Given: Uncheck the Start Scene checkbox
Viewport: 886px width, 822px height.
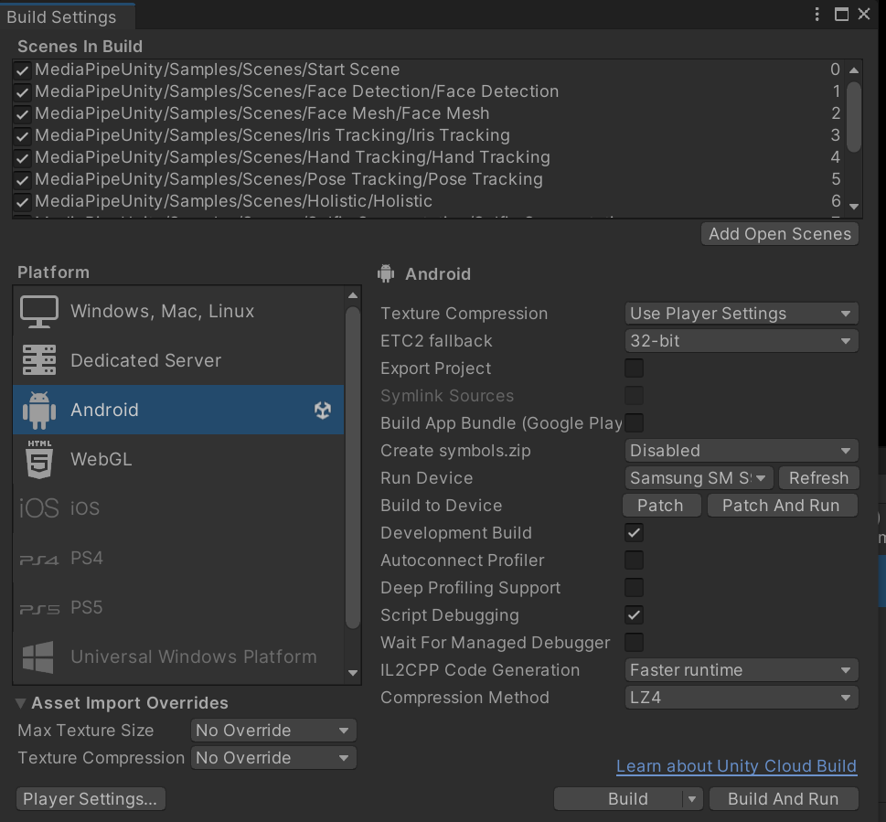Looking at the screenshot, I should (21, 69).
